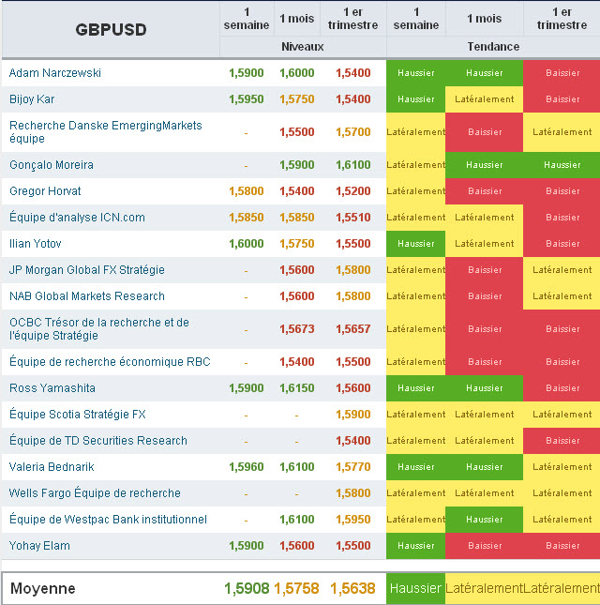Open Yohay Elam analyst link

(x=39, y=546)
